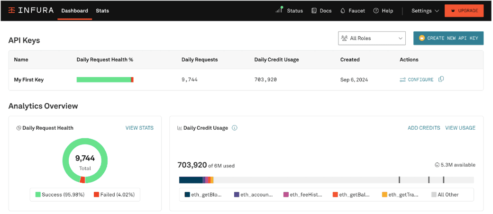The image size is (493, 214).
Task: Open the All Roles dropdown
Action: click(372, 38)
